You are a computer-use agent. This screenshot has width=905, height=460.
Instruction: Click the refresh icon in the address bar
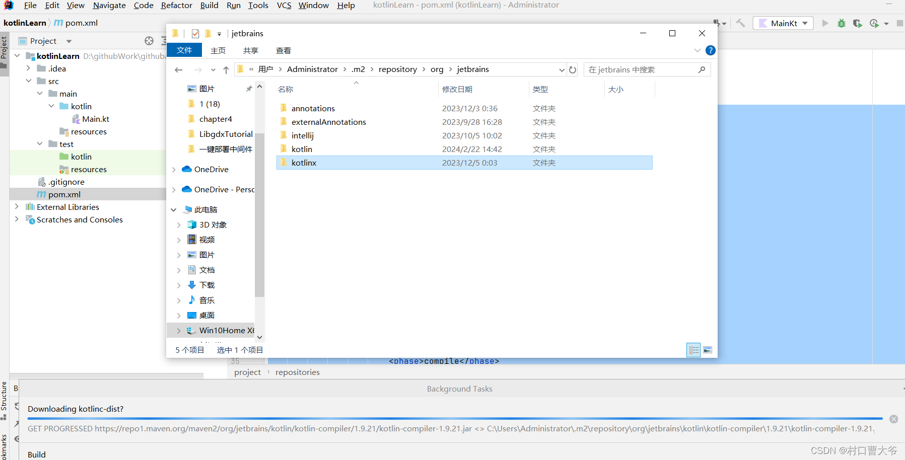point(573,69)
